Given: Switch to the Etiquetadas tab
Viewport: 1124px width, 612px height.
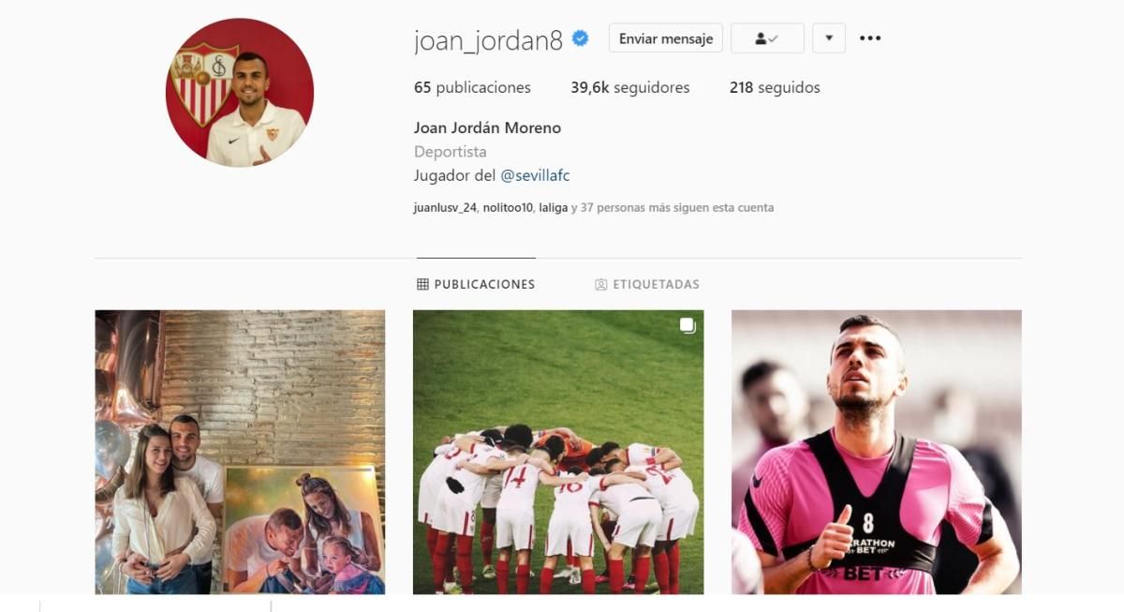Looking at the screenshot, I should coord(647,284).
